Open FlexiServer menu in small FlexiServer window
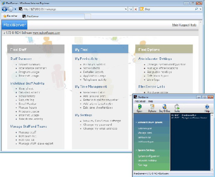The height and width of the screenshot is (177, 215). 140,101
